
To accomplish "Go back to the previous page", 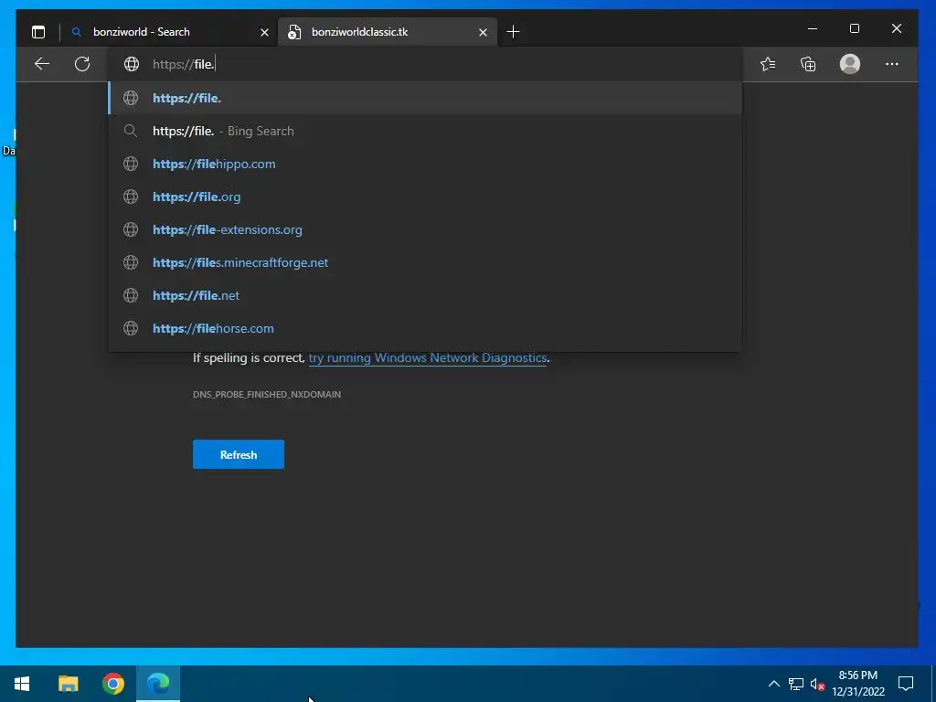I will point(42,64).
